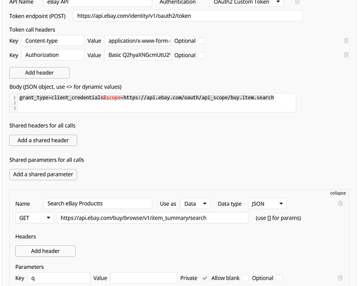Click 'Shared headers for all calls' text
The height and width of the screenshot is (286, 359).
(x=42, y=126)
